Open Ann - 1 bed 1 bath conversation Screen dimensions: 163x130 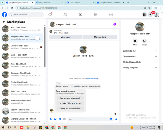coord(22,29)
